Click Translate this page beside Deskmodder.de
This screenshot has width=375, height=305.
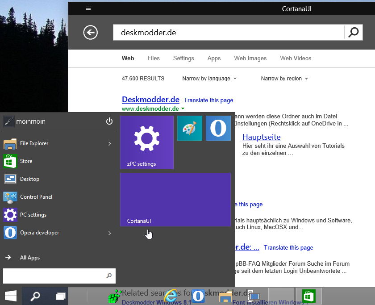coord(208,100)
